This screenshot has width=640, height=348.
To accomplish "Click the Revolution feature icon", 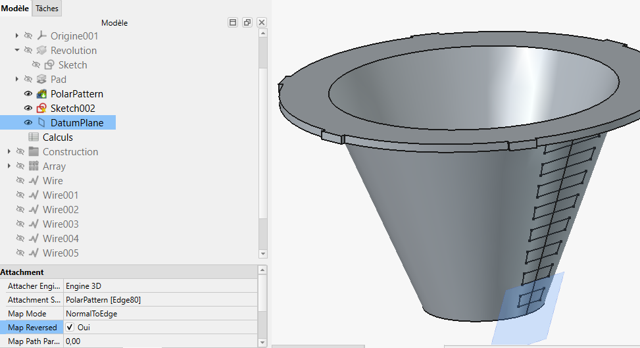I will point(41,51).
